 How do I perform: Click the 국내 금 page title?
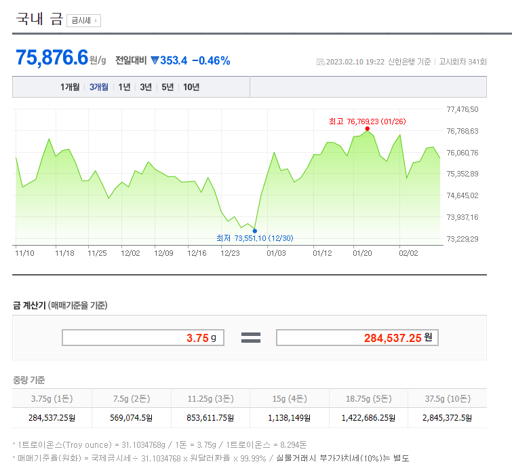coord(39,18)
